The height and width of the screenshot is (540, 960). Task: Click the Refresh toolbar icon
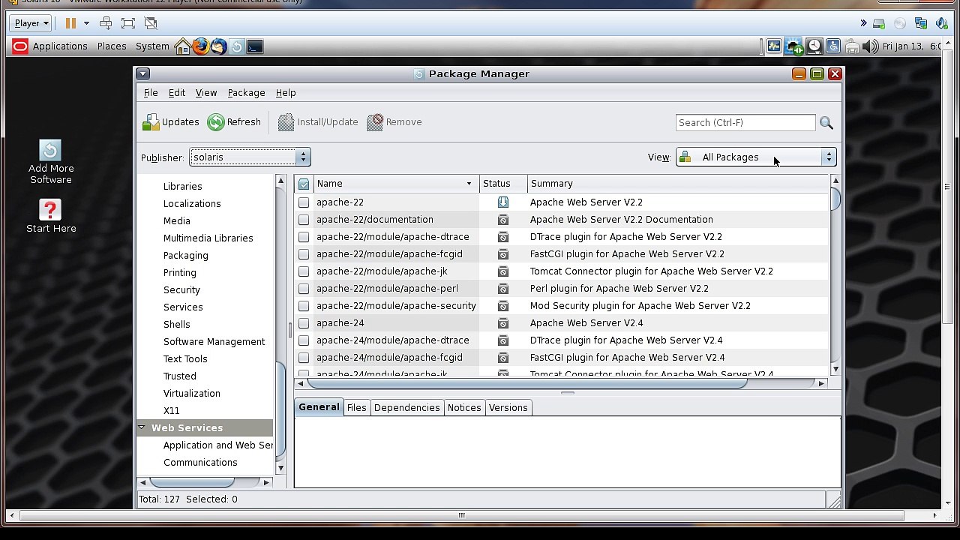coord(216,122)
